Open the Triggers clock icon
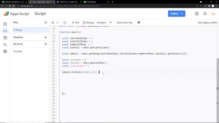 coord(5,38)
